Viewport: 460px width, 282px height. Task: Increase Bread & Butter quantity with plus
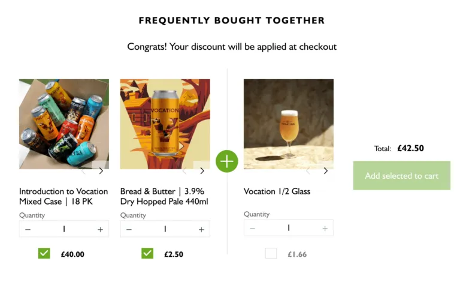[201, 229]
